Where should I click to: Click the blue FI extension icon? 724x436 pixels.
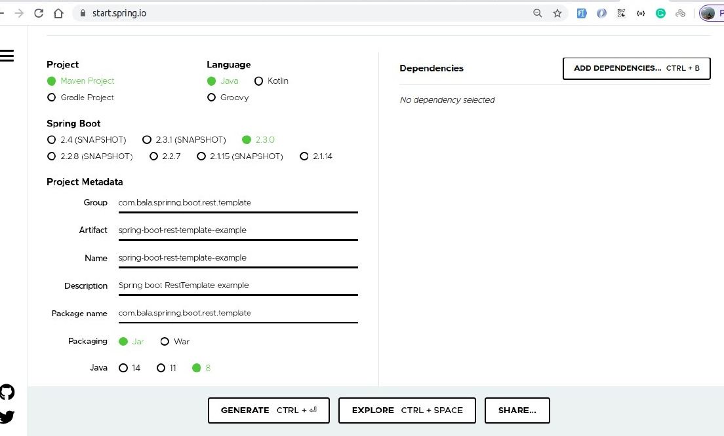[x=582, y=12]
